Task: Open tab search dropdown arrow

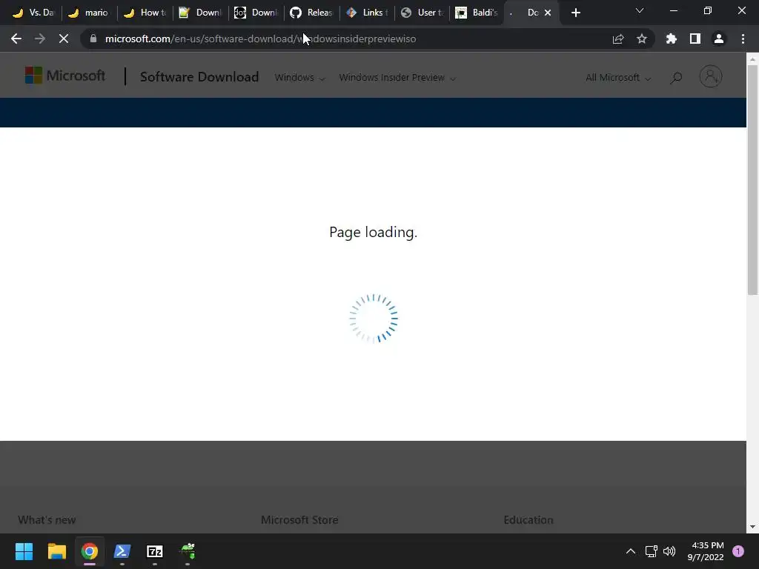Action: (x=640, y=10)
